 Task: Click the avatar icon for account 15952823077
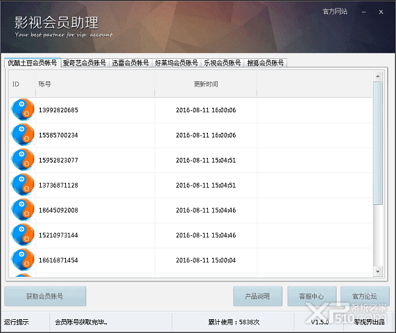(x=22, y=159)
